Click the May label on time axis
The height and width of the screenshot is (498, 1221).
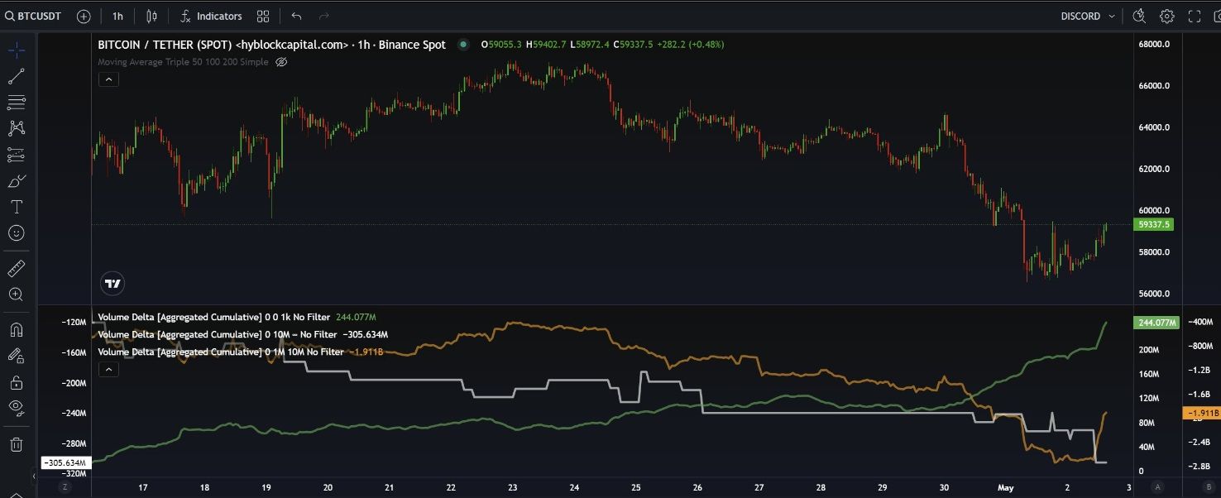point(1004,487)
